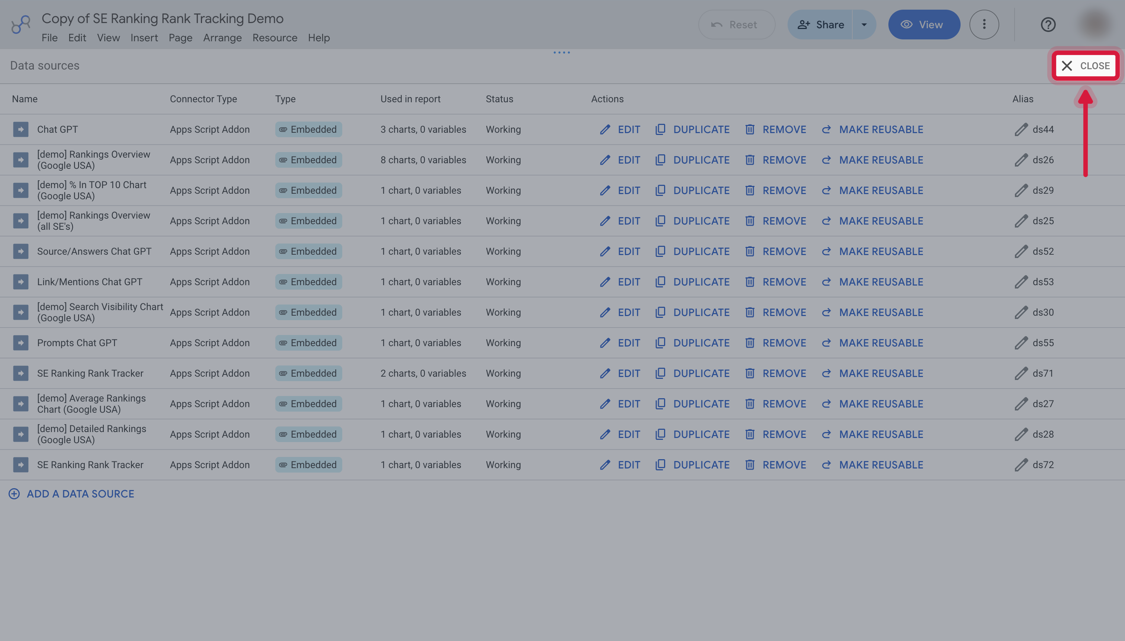Add a data source link
Image resolution: width=1125 pixels, height=641 pixels.
pyautogui.click(x=71, y=494)
